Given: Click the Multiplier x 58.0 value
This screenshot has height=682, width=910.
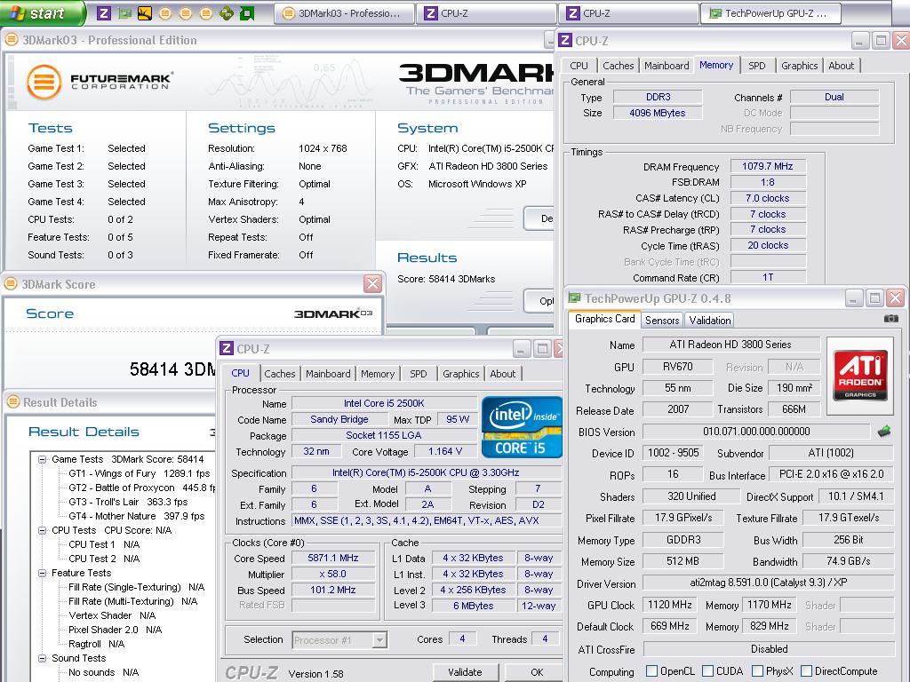Looking at the screenshot, I should tap(333, 575).
